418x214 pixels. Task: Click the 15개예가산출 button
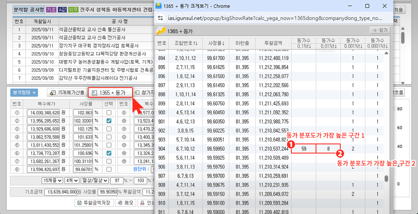[67, 92]
